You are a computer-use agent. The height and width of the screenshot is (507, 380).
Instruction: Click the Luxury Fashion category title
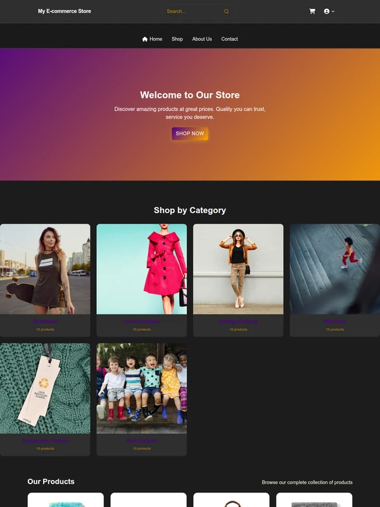141,321
